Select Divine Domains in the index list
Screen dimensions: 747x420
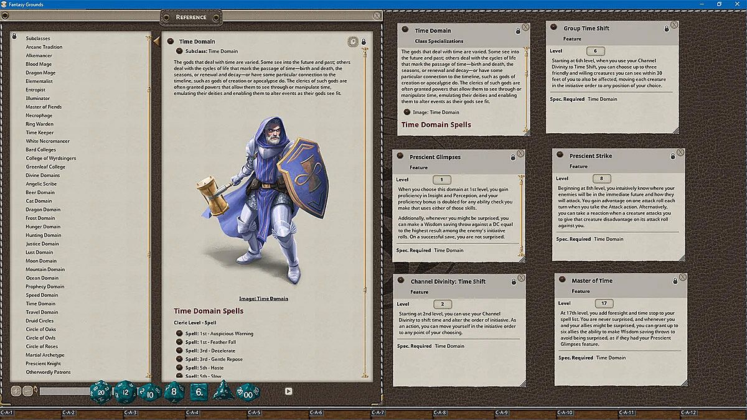tap(43, 175)
